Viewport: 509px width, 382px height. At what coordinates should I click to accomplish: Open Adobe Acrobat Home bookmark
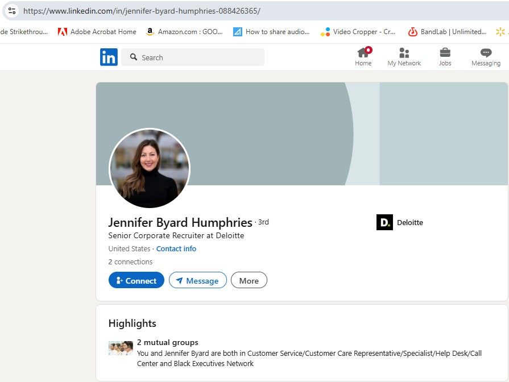coord(97,32)
